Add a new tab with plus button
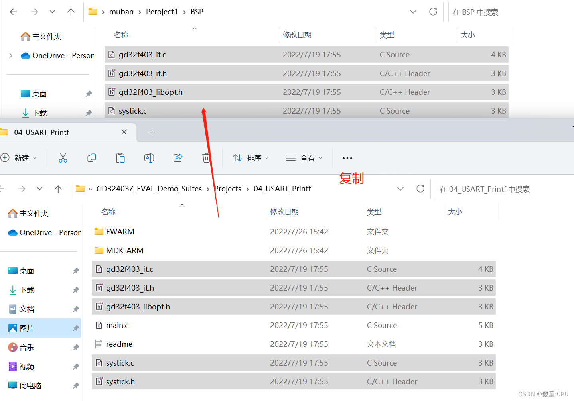574x401 pixels. coord(152,132)
